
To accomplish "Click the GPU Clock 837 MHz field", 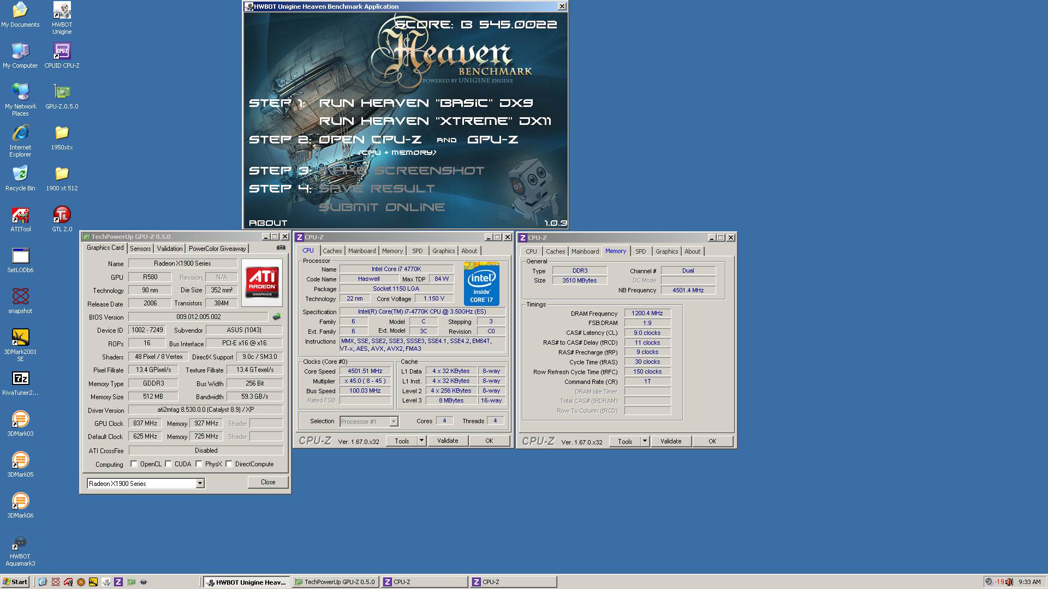I will 145,423.
